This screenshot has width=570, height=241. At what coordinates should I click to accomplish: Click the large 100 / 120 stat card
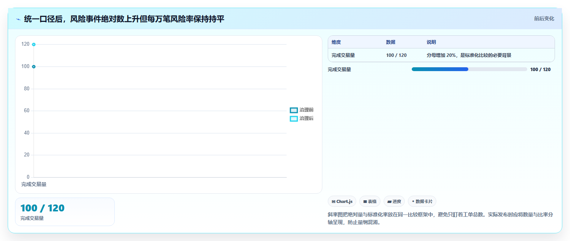click(65, 212)
